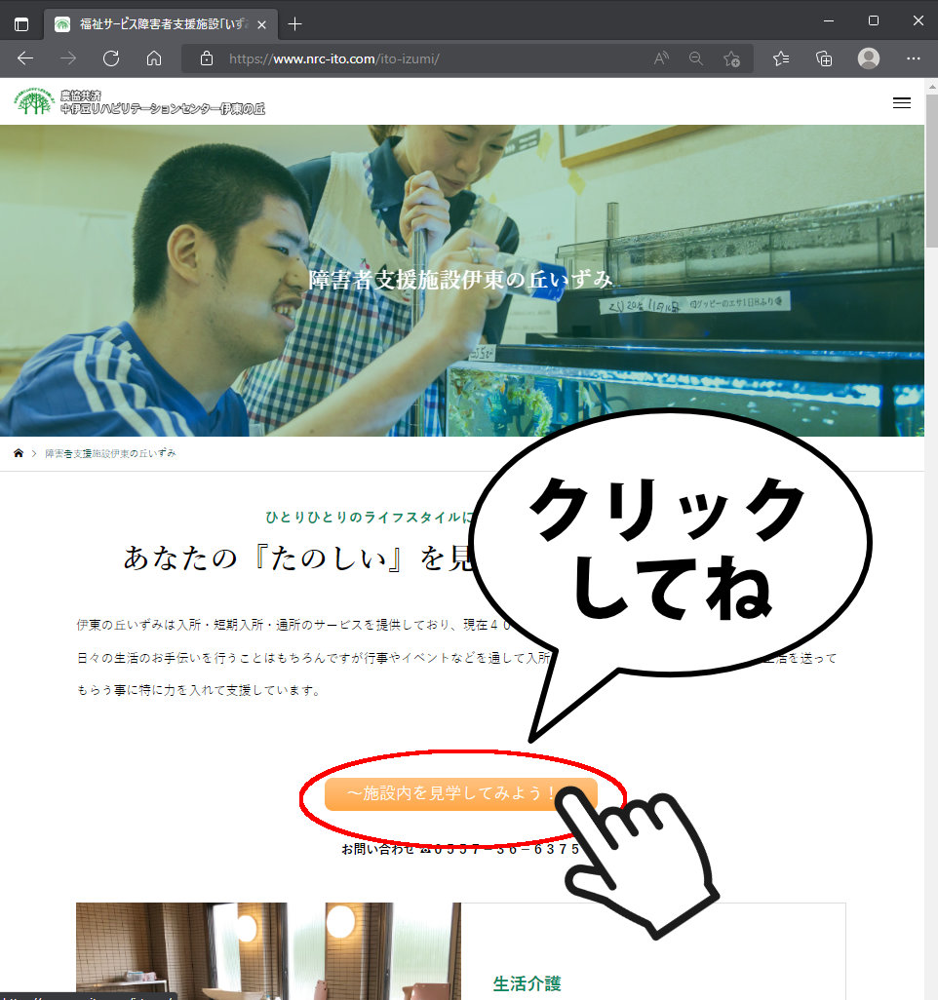Open a new browser tab
Image resolution: width=938 pixels, height=1000 pixels.
(x=294, y=24)
